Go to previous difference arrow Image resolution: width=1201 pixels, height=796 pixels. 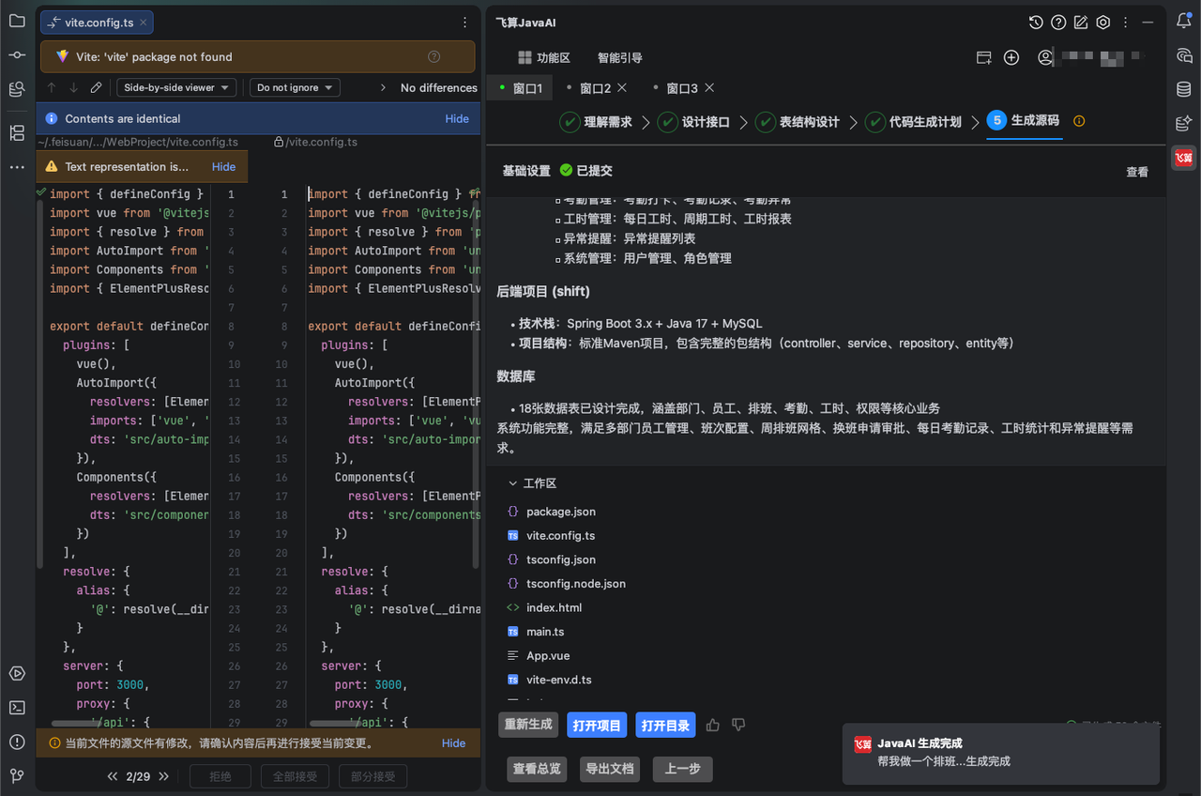[x=53, y=87]
